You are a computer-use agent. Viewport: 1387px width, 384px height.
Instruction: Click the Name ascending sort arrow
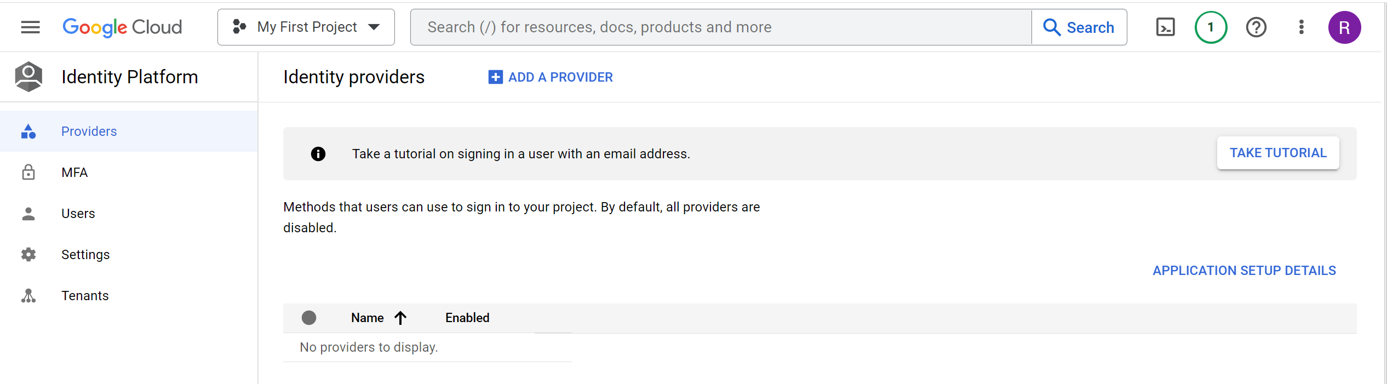400,318
